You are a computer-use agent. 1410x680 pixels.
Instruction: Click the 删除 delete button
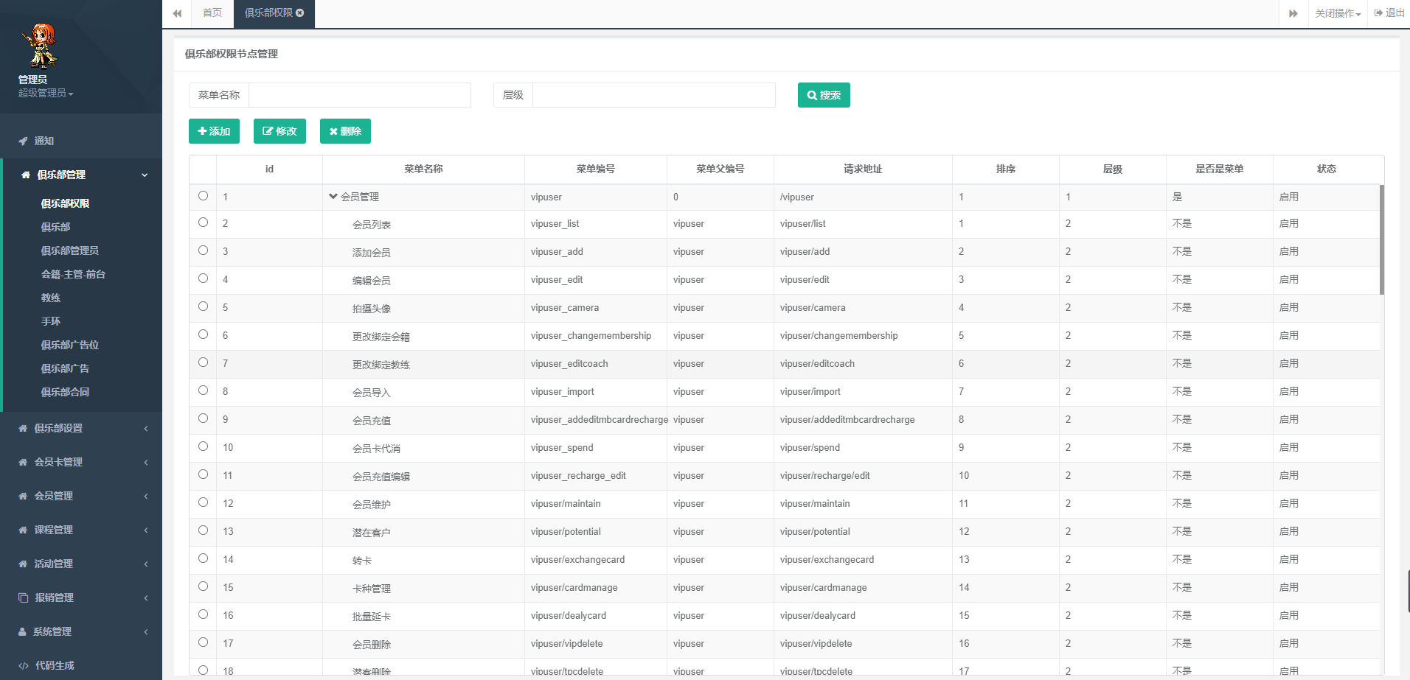(x=345, y=131)
